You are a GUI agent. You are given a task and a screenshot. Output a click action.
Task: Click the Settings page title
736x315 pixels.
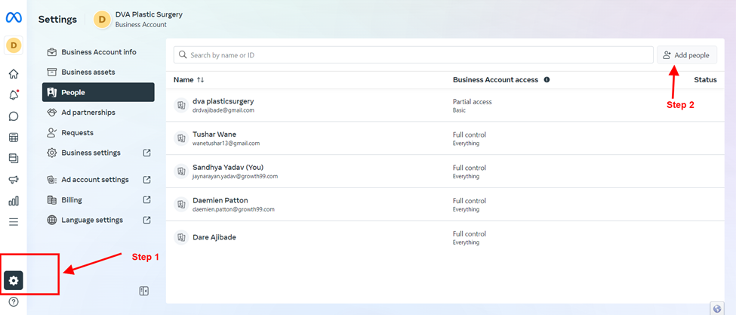click(57, 19)
